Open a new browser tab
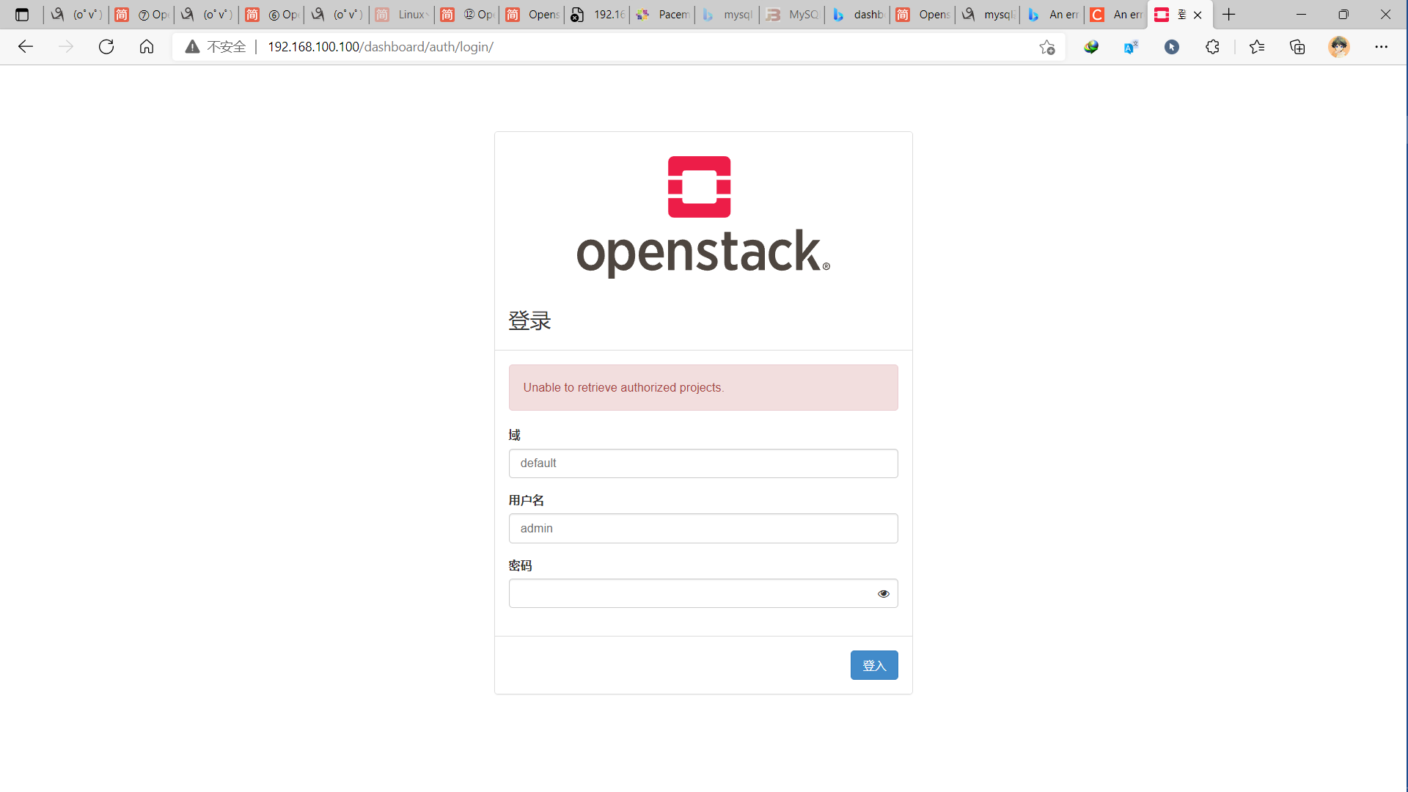 (x=1229, y=15)
